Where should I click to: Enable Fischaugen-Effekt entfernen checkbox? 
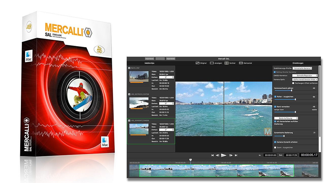(x=293, y=83)
